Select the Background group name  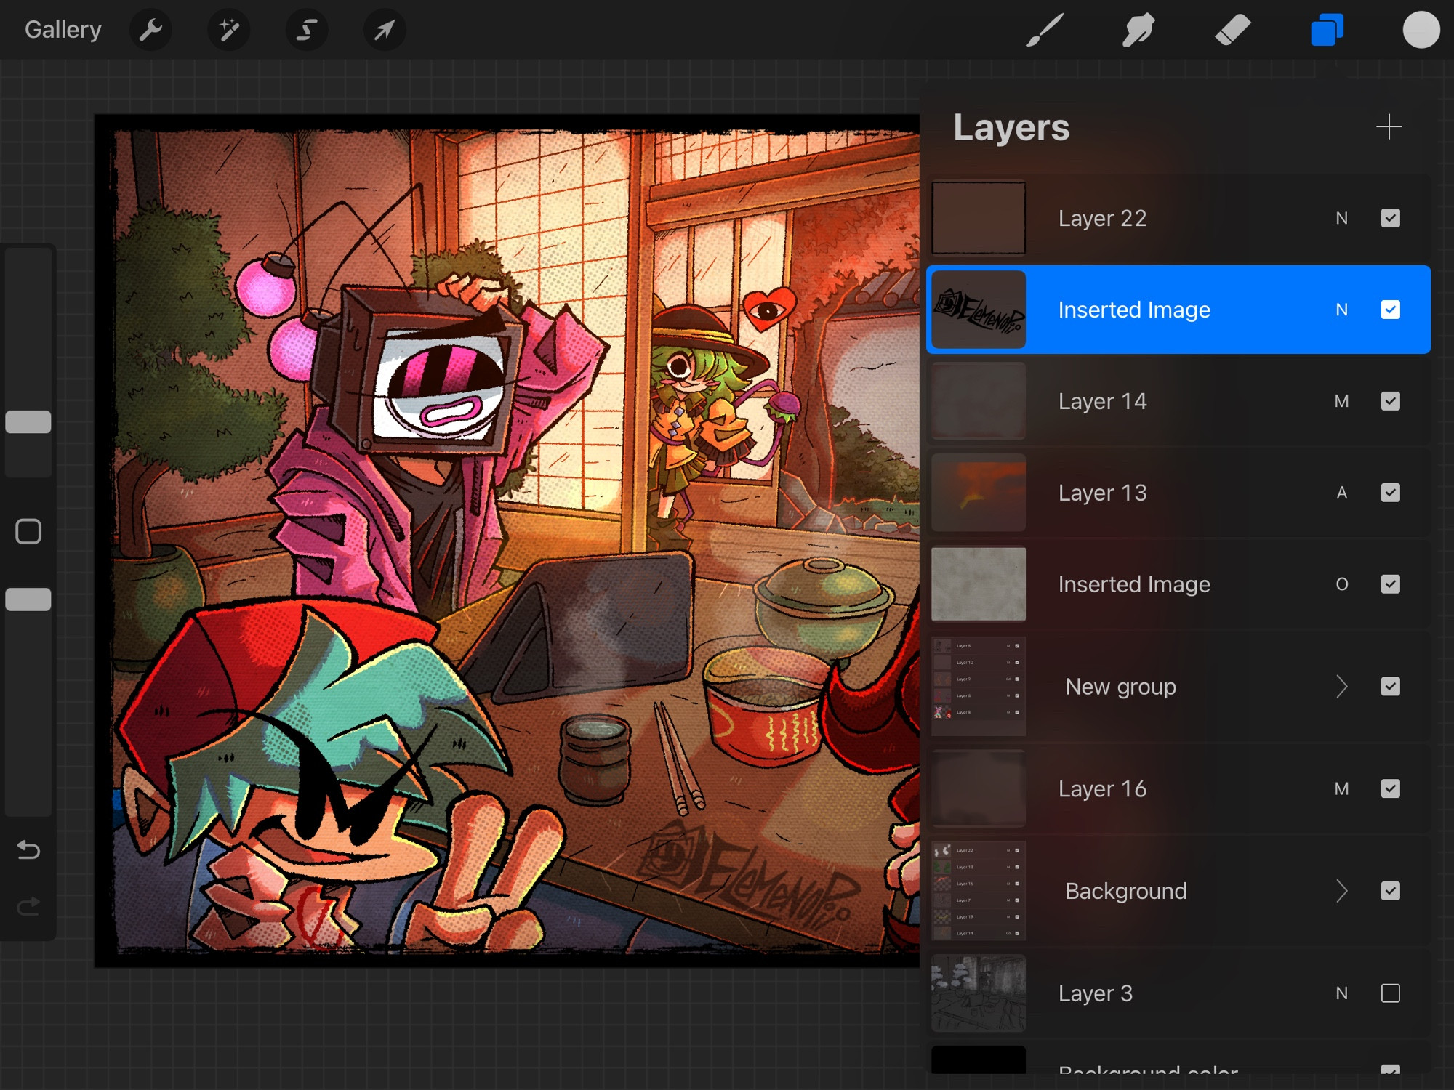click(x=1125, y=891)
